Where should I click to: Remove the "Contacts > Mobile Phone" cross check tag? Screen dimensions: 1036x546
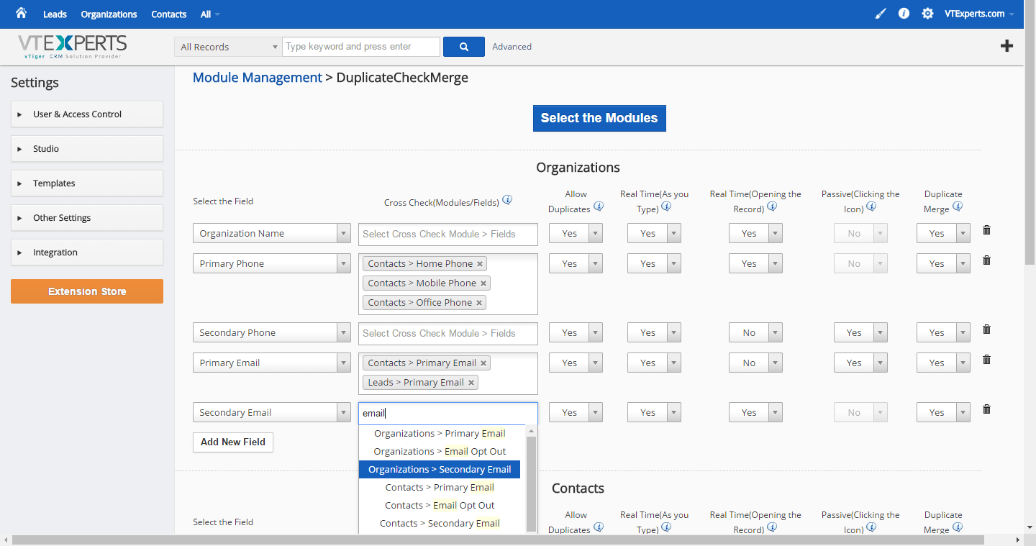coord(483,283)
